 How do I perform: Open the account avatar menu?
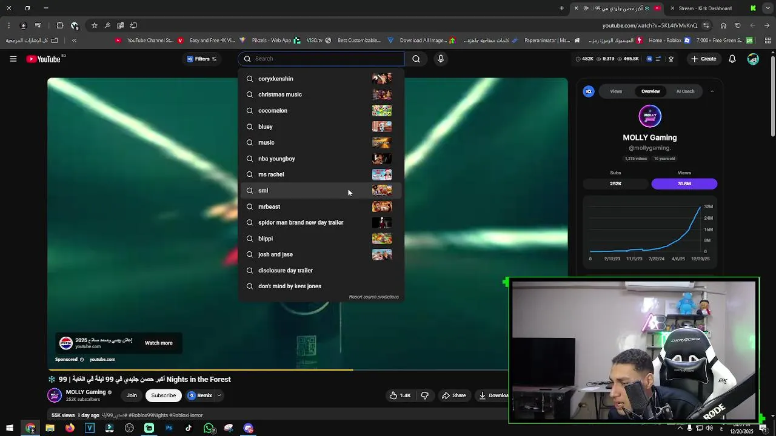[x=753, y=59]
